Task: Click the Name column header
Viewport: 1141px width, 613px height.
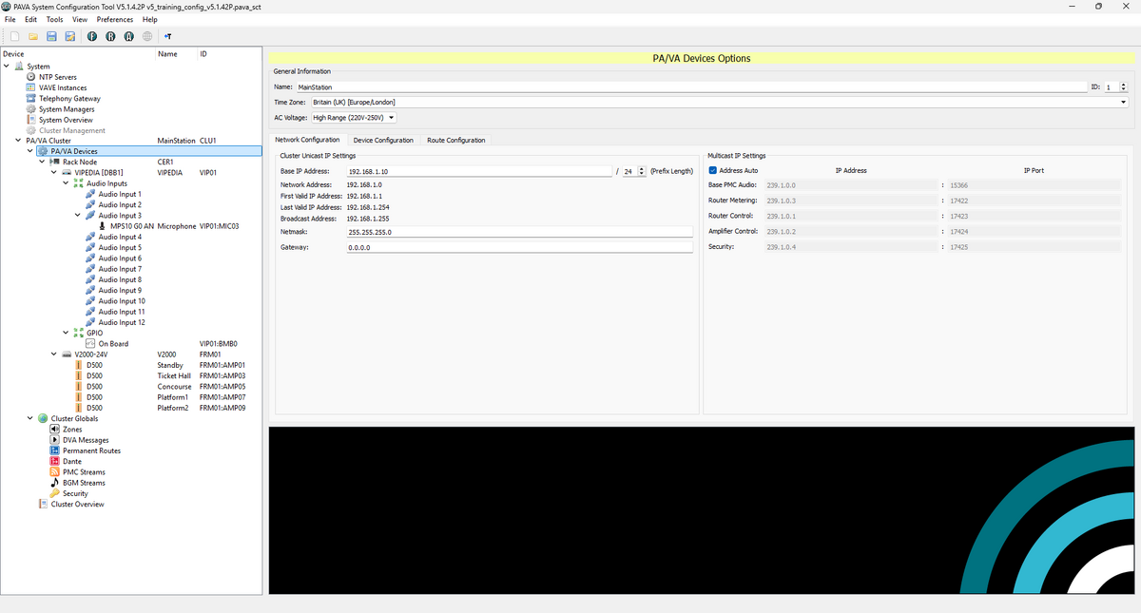Action: pyautogui.click(x=167, y=54)
